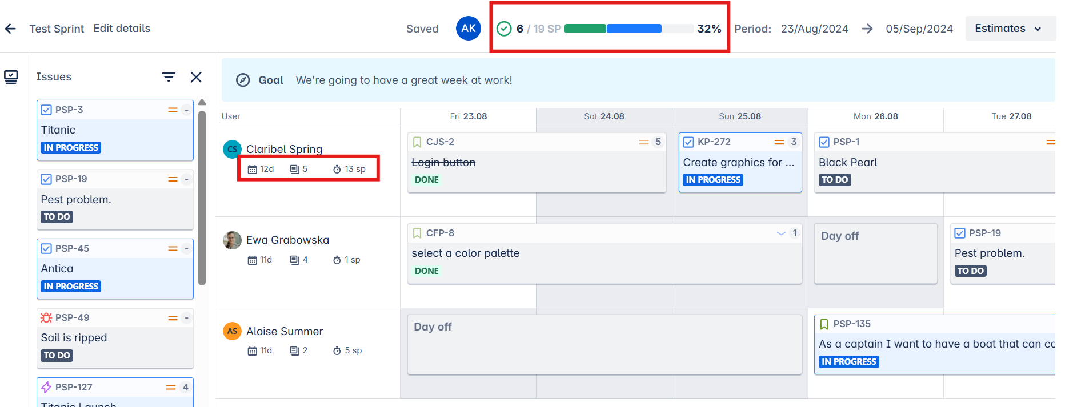Select the Fri 23.08 column header
The width and height of the screenshot is (1077, 407).
(469, 116)
